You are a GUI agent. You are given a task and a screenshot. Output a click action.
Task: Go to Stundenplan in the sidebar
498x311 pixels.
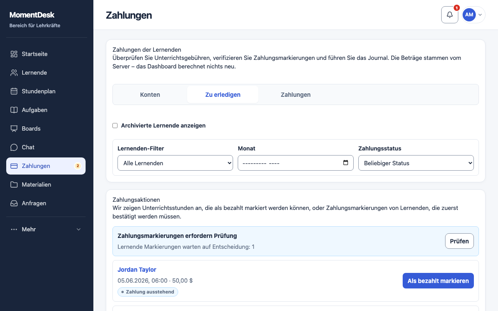pyautogui.click(x=46, y=91)
